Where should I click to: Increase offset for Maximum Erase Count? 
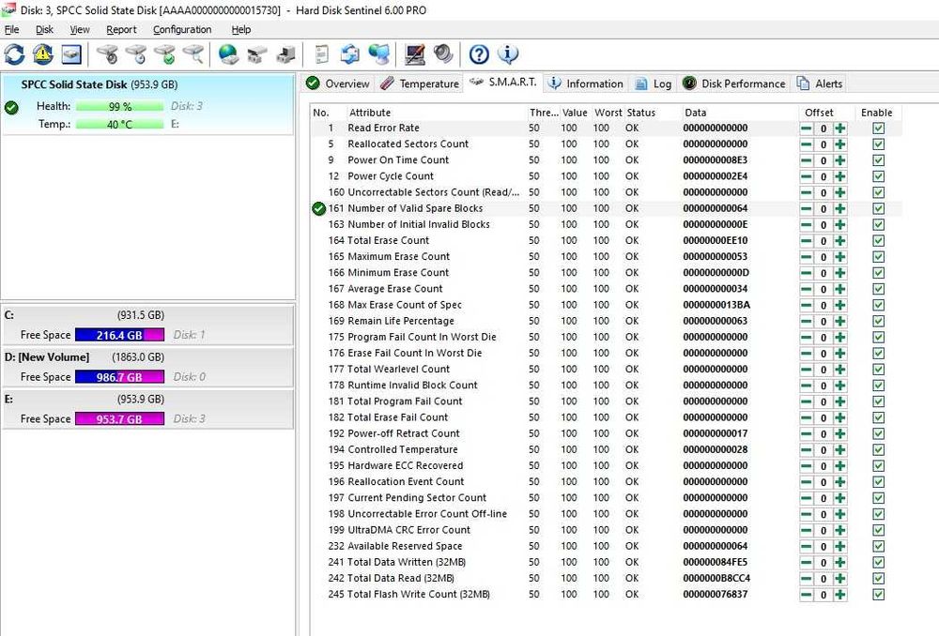click(840, 257)
